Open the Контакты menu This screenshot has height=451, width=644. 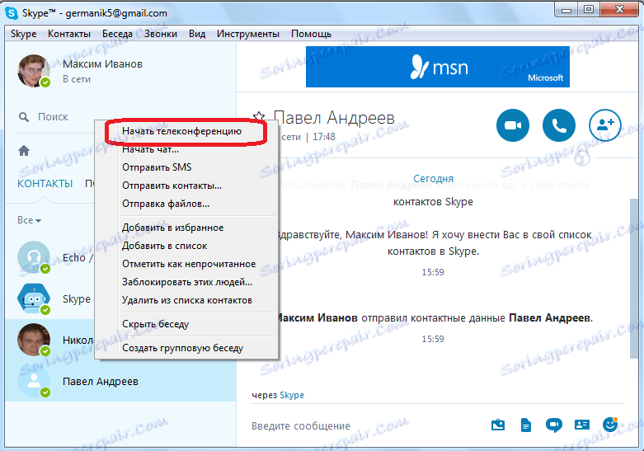pos(69,34)
